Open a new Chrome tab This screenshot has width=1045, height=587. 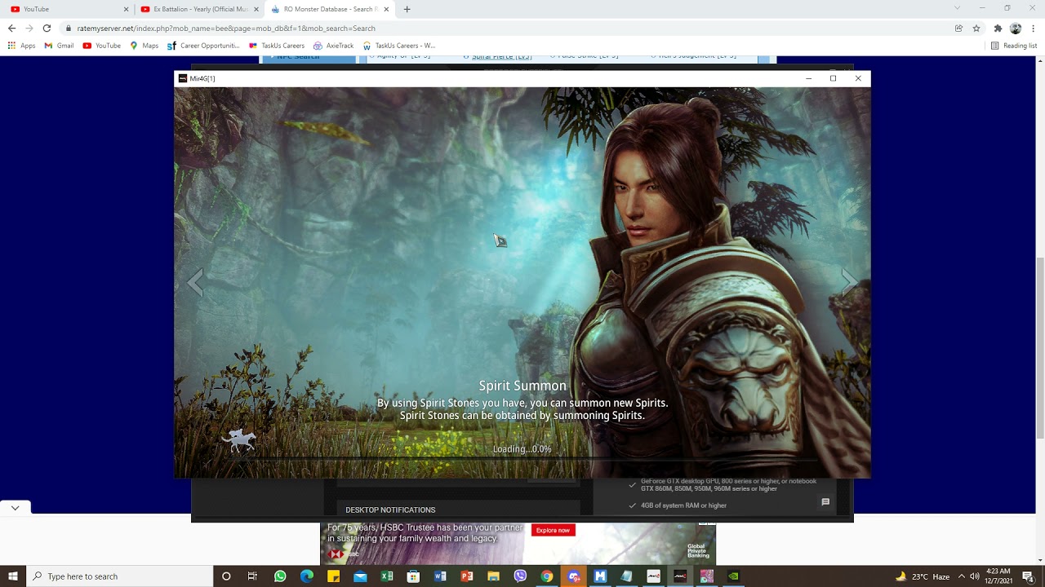pyautogui.click(x=407, y=9)
